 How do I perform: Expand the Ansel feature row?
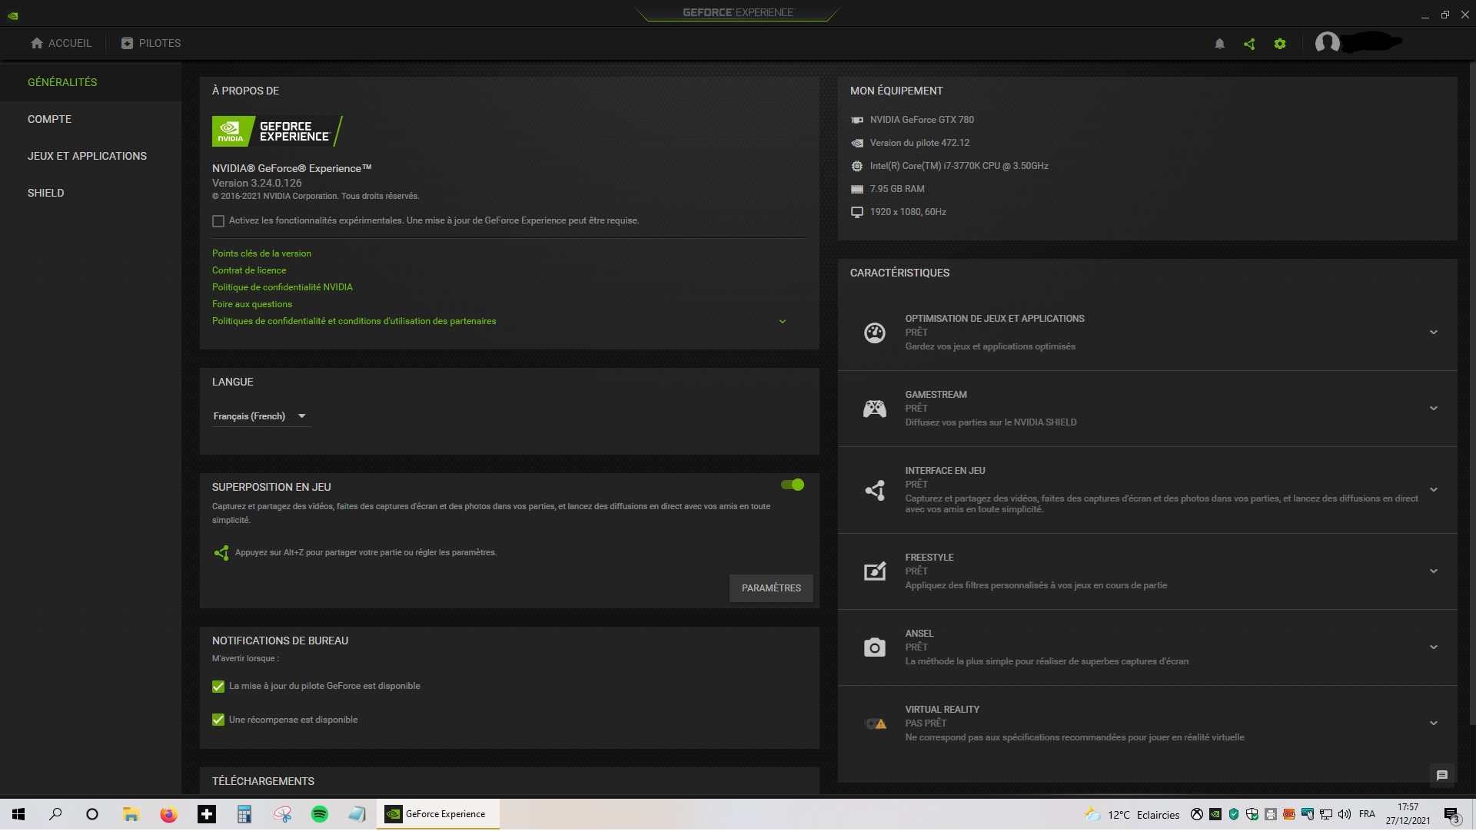1434,647
